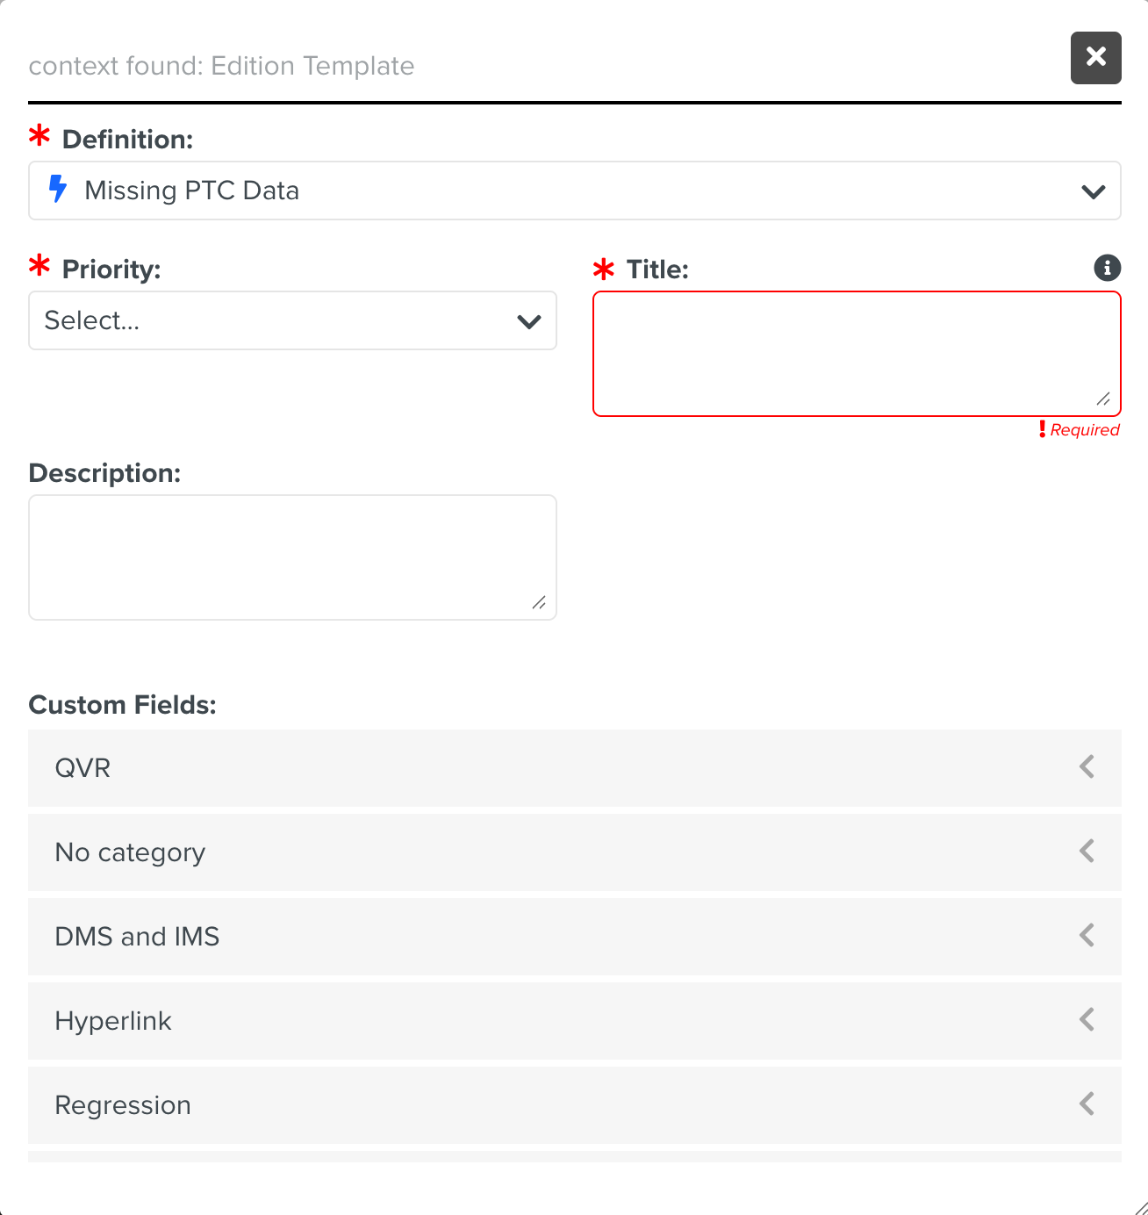
Task: Click the dialog's bottom-right resize grip
Action: point(1140,1207)
